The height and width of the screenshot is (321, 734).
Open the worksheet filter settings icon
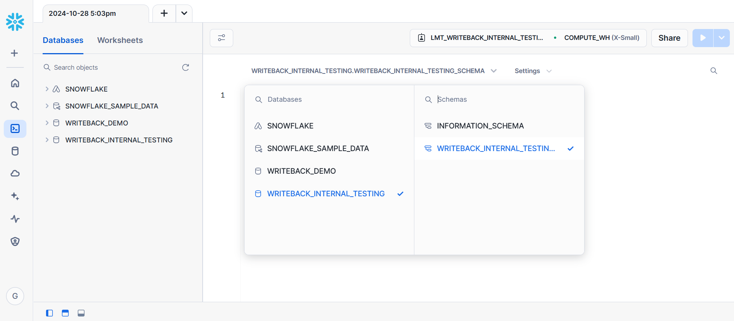(222, 38)
